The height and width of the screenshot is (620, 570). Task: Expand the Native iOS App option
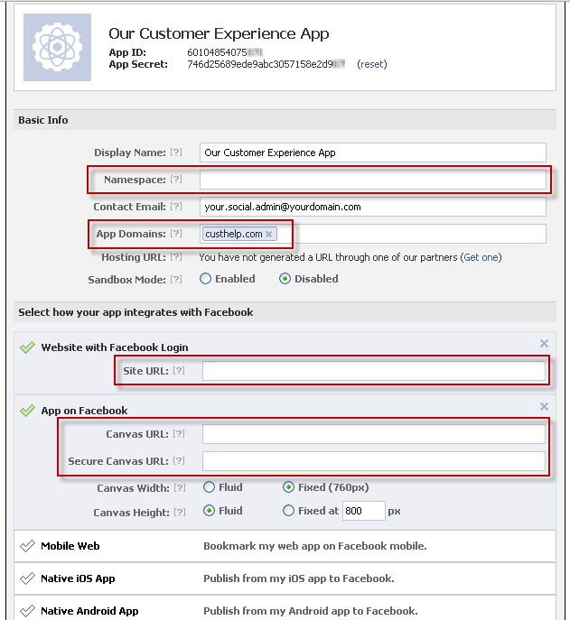pos(78,578)
